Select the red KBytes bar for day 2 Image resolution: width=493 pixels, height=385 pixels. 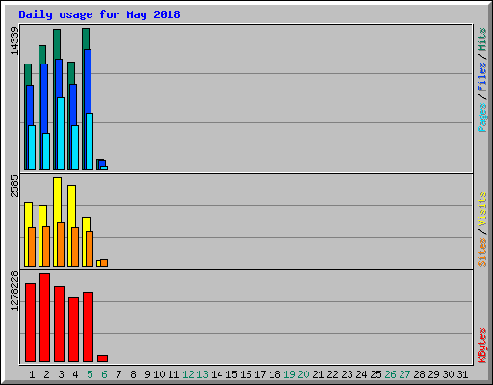pyautogui.click(x=44, y=318)
